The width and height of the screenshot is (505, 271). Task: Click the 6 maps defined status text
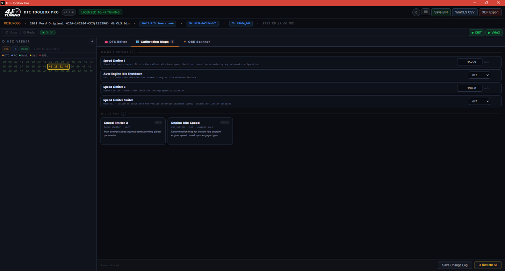coord(109,265)
